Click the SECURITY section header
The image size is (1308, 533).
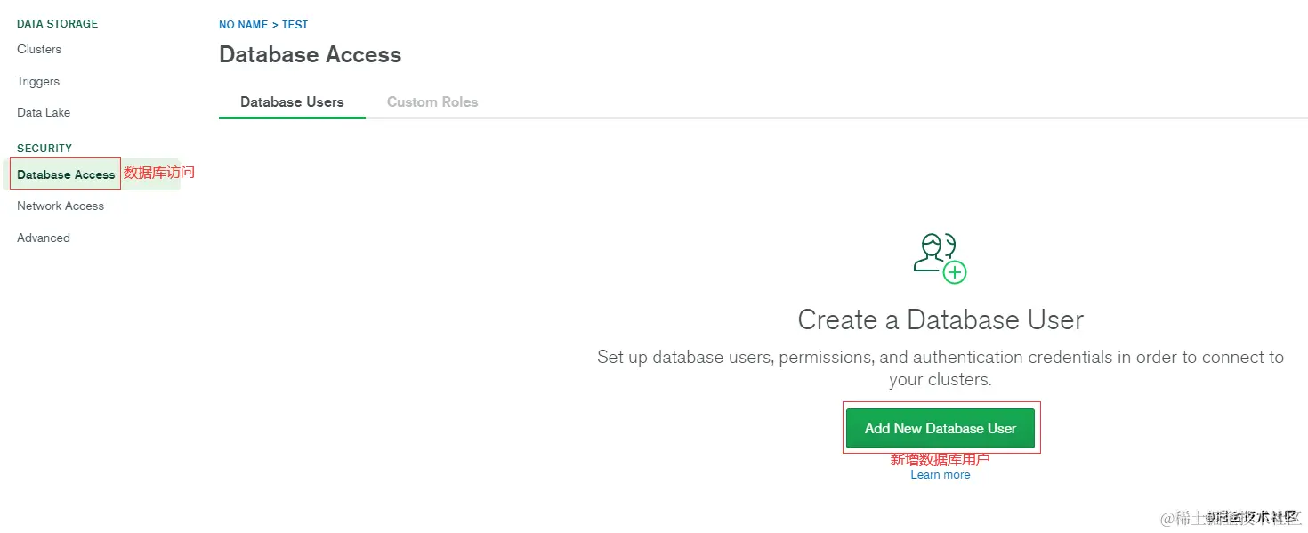click(x=44, y=149)
